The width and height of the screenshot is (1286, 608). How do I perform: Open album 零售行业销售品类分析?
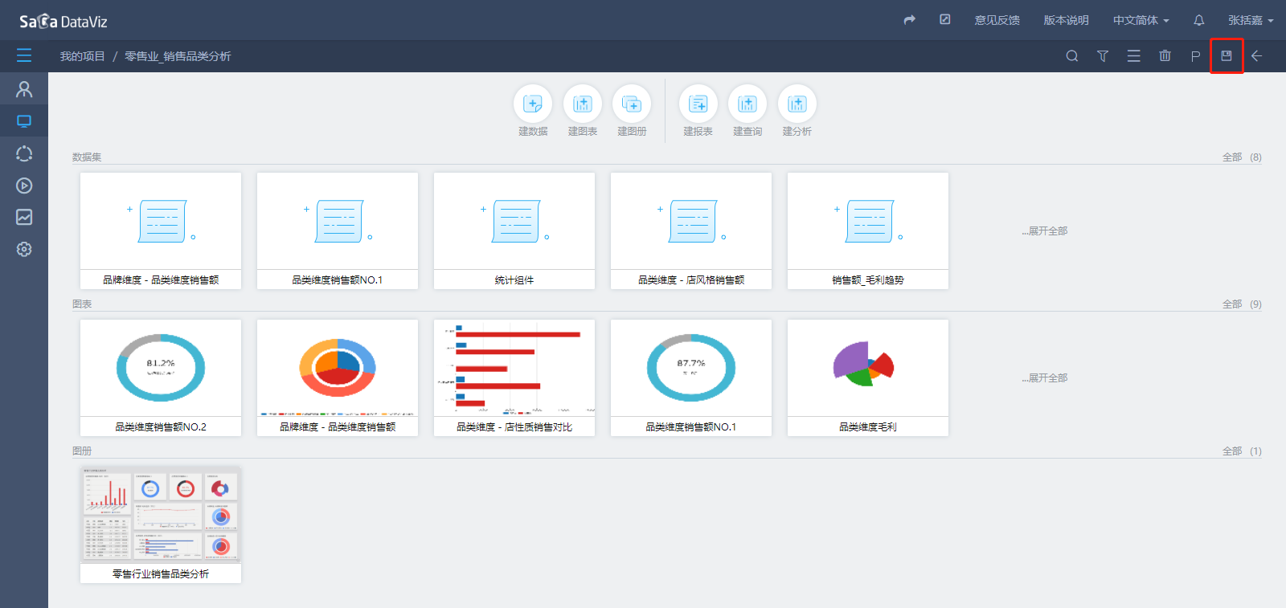(161, 524)
